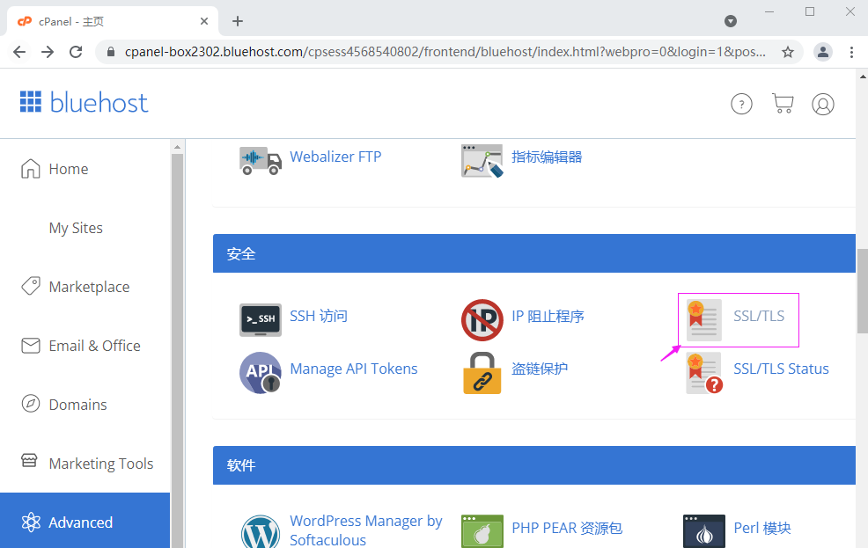Click the Advanced atom icon
The width and height of the screenshot is (868, 548).
(x=31, y=522)
